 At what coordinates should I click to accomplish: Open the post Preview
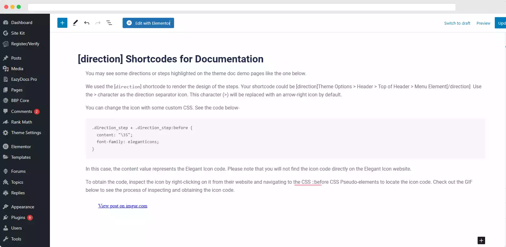click(483, 23)
